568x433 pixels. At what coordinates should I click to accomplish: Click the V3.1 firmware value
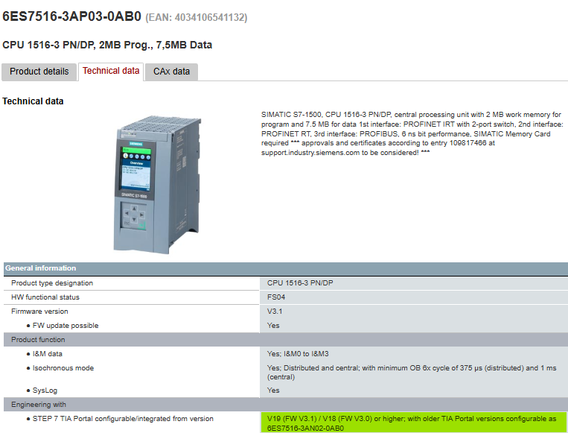coord(275,312)
